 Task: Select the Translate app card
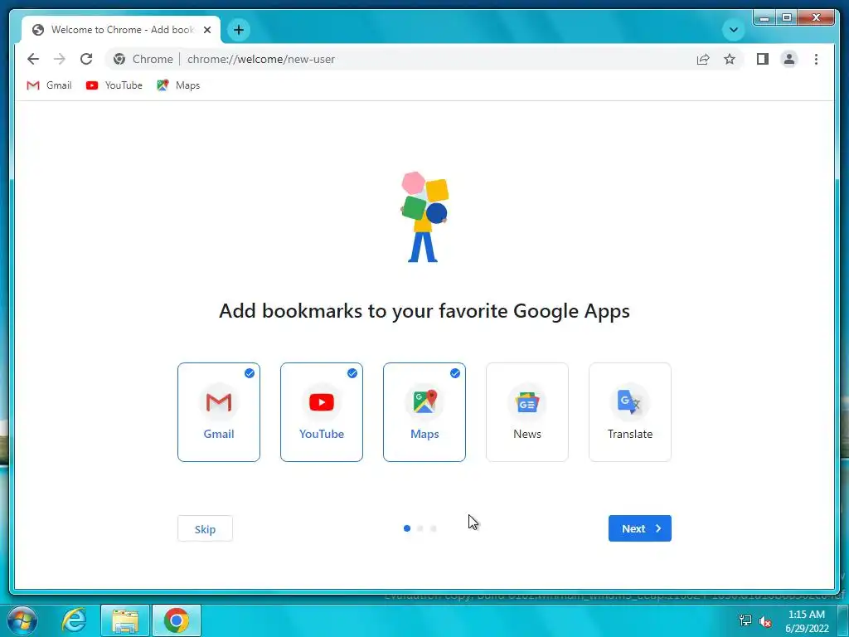(x=630, y=412)
